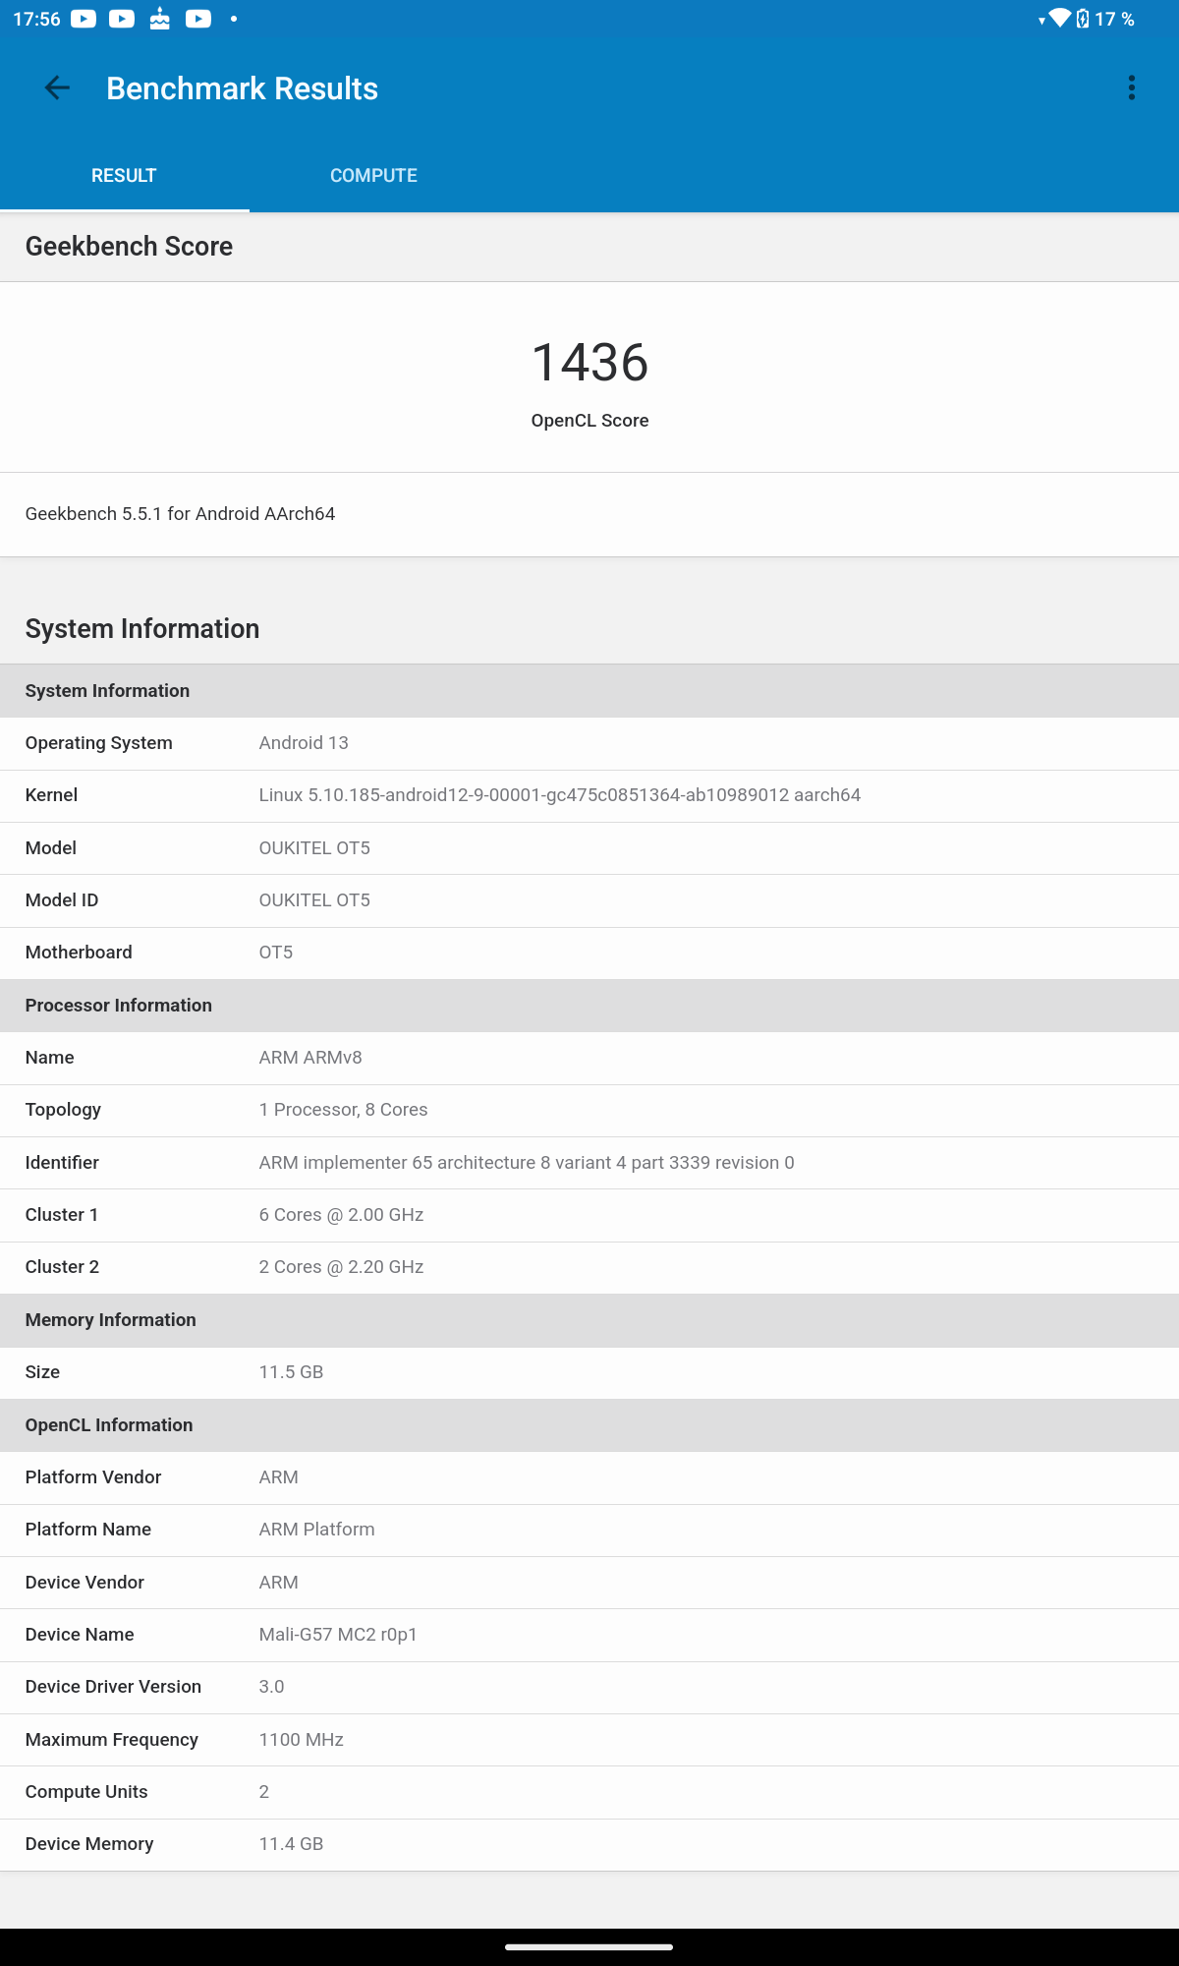Tap the 'Operating System' row label
1179x1966 pixels.
(x=98, y=743)
